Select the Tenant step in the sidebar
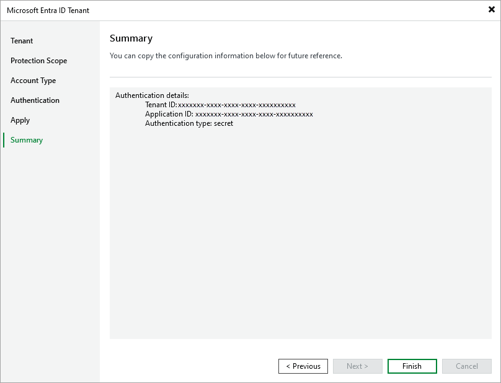Image resolution: width=501 pixels, height=383 pixels. [22, 41]
